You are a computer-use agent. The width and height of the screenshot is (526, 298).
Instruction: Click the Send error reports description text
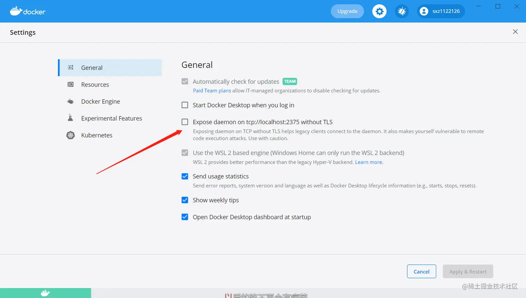335,186
